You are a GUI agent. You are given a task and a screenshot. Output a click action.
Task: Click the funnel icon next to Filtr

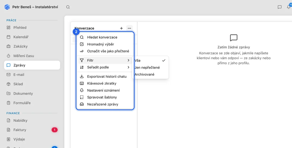coord(82,61)
